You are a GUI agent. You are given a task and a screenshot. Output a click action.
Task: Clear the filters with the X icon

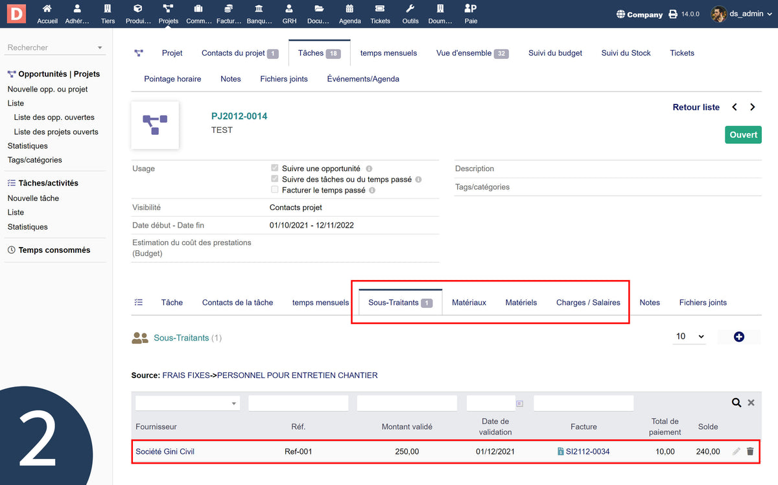point(751,402)
